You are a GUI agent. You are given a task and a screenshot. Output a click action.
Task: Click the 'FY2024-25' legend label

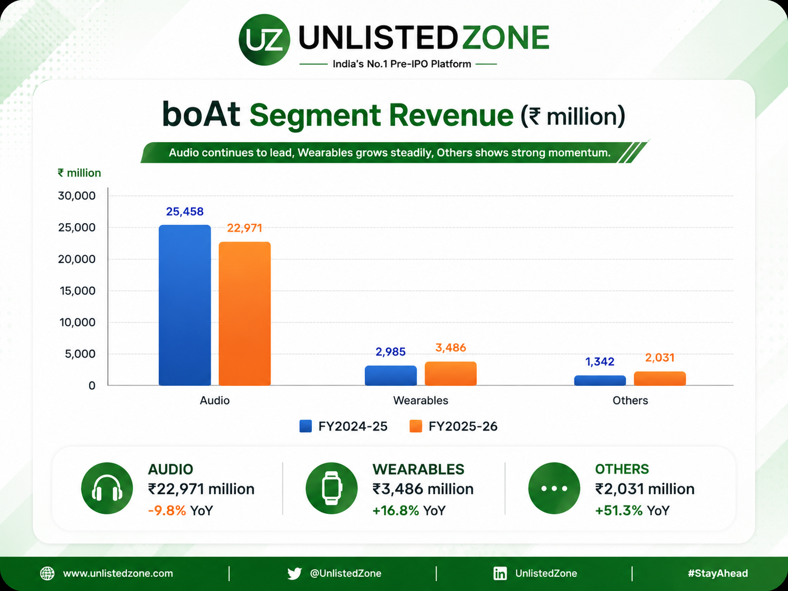point(353,427)
